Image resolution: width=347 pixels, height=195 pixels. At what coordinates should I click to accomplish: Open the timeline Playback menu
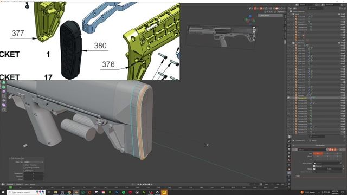click(10, 184)
